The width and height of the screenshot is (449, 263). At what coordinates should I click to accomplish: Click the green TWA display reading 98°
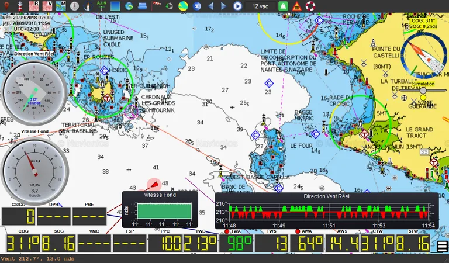pos(236,244)
